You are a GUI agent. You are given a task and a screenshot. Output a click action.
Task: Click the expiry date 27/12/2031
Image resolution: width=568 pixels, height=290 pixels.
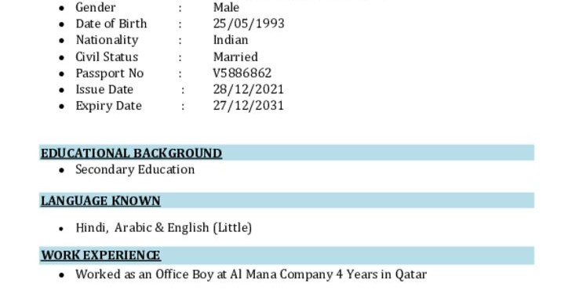[248, 106]
